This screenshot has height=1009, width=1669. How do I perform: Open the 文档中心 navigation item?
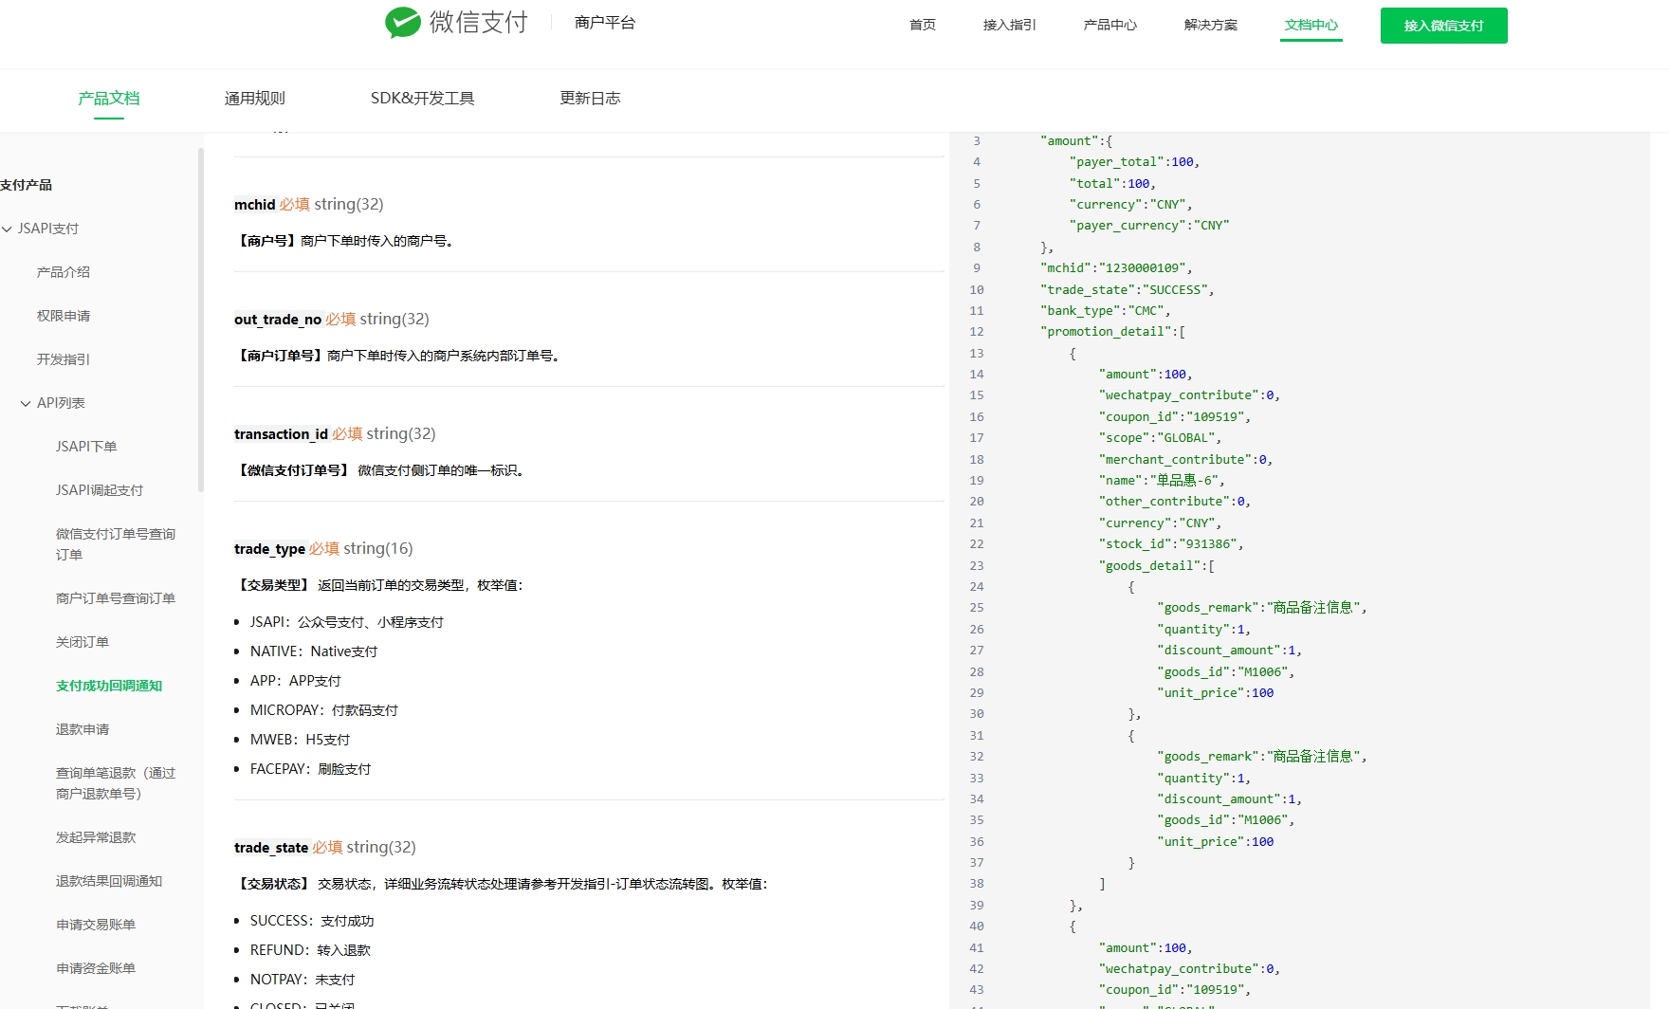click(1311, 25)
